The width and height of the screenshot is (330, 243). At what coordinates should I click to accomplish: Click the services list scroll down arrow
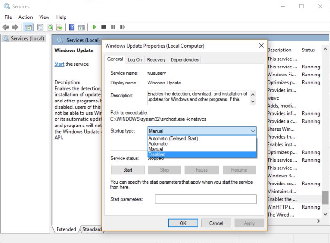pyautogui.click(x=325, y=214)
